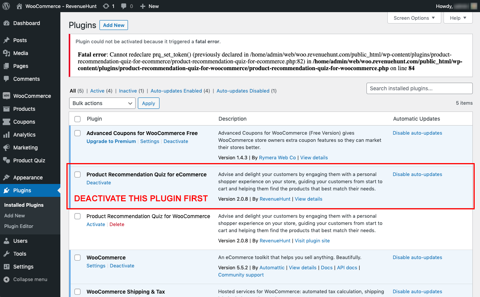The width and height of the screenshot is (480, 297).
Task: Click the Posts pin icon
Action: click(x=6, y=40)
